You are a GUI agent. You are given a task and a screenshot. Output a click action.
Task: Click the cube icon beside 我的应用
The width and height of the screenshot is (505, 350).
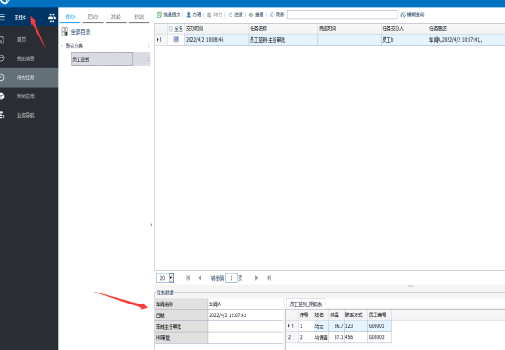coord(2,97)
